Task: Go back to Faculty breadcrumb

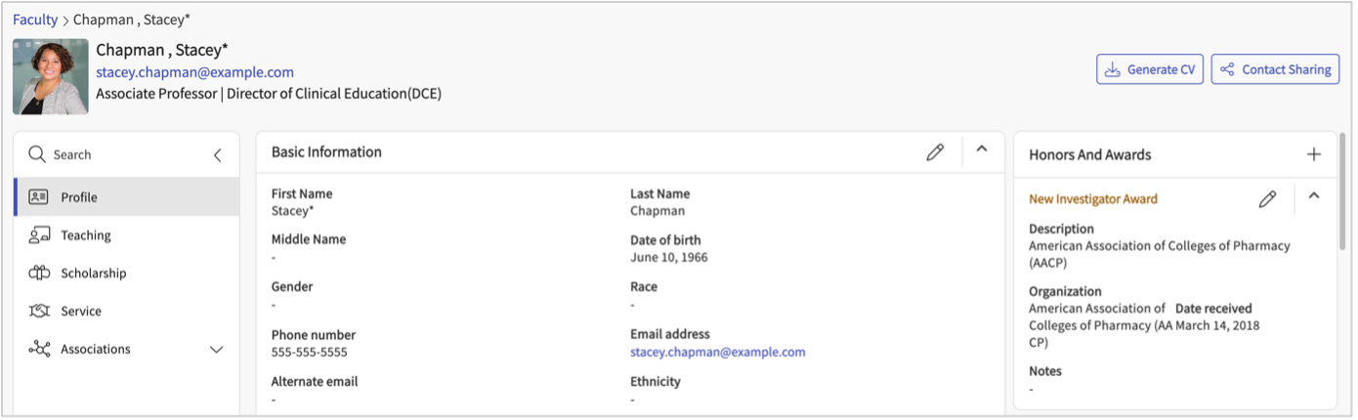Action: [35, 20]
